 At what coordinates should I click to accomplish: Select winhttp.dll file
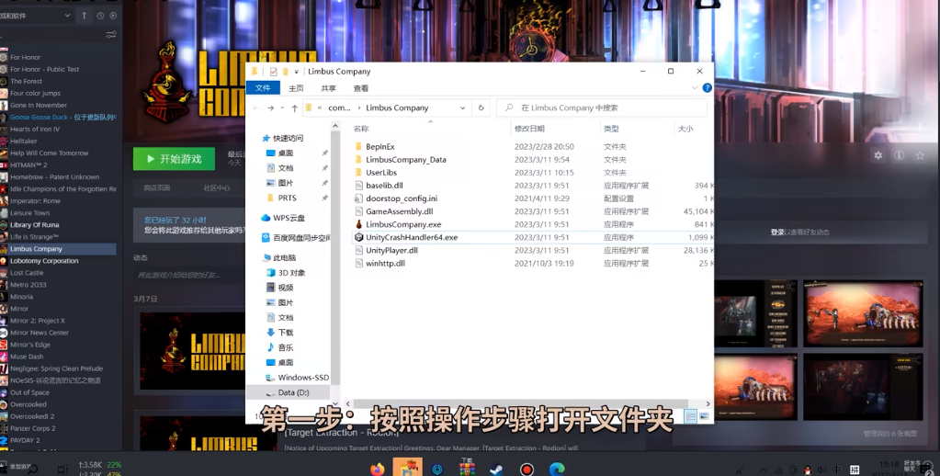(386, 263)
